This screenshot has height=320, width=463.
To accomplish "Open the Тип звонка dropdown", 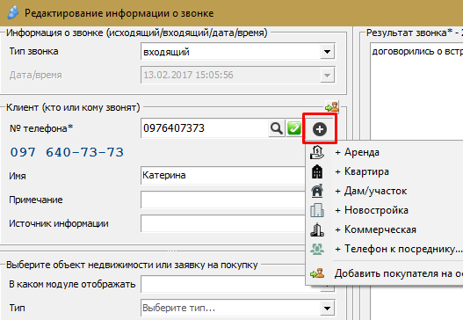I will [327, 52].
